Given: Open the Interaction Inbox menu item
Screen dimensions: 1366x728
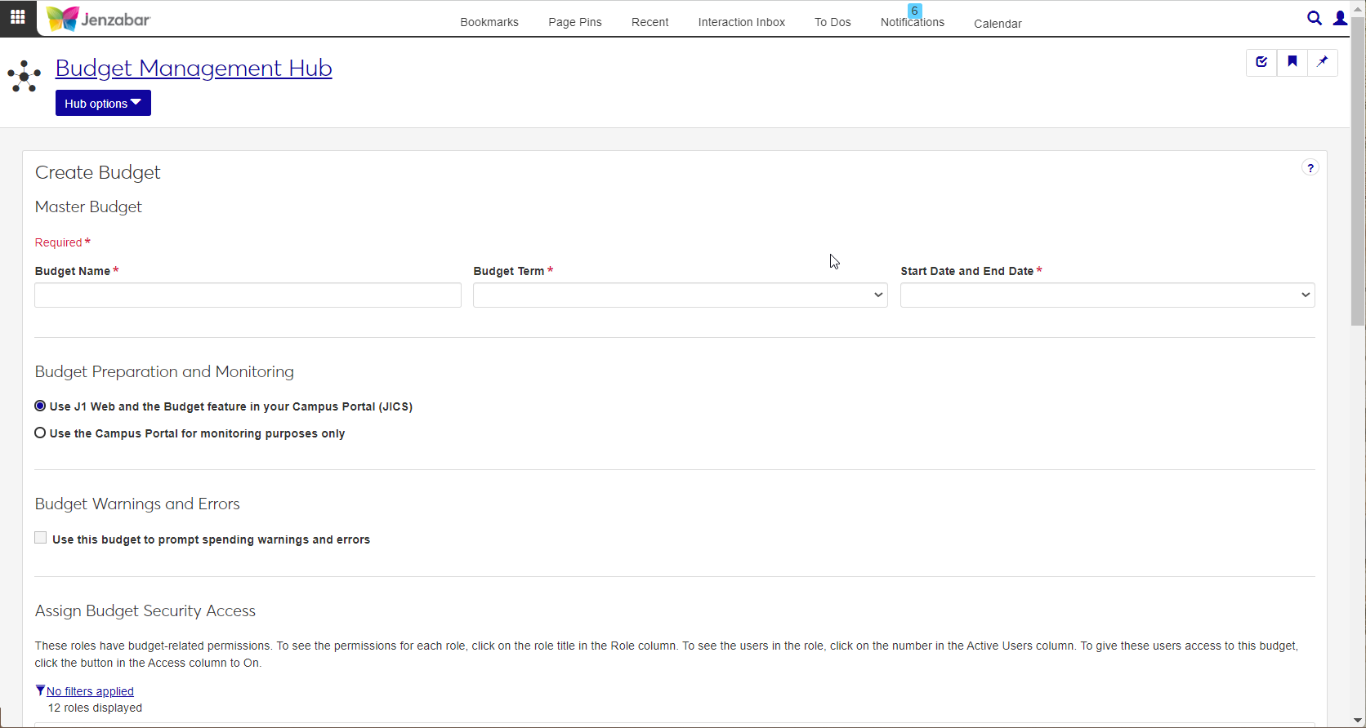Looking at the screenshot, I should point(741,23).
